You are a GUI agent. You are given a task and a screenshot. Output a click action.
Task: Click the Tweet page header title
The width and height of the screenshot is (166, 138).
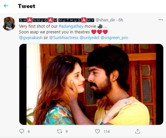point(27,6)
